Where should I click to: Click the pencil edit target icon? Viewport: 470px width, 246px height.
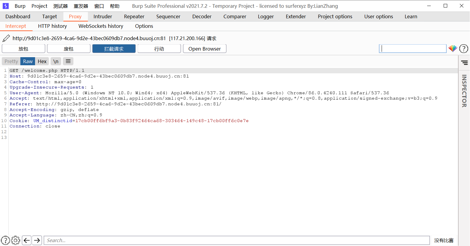[x=6, y=38]
